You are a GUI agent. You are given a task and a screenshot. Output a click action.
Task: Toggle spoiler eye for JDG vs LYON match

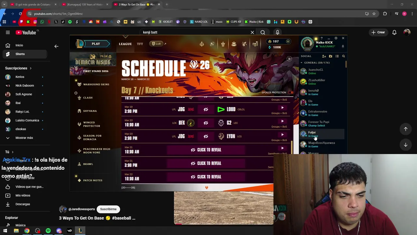(206, 136)
